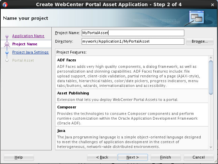The image size is (218, 164).
Task: Click the Cancel button
Action: pyautogui.click(x=199, y=157)
